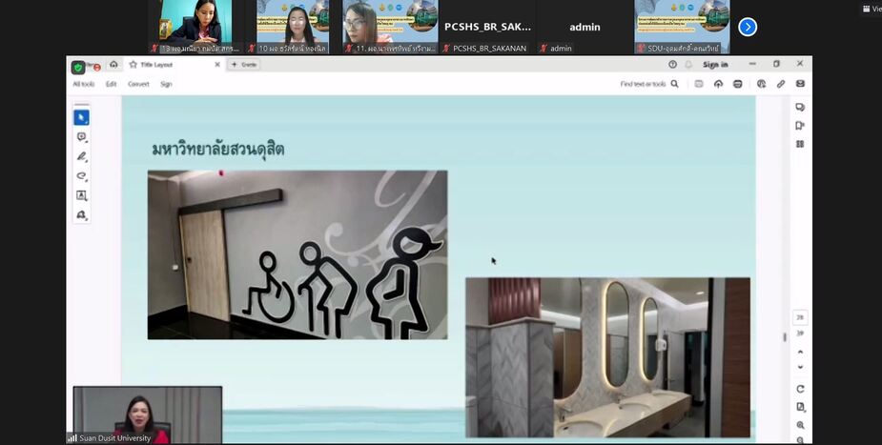Screen dimensions: 882x445
Task: Open the View menu at top right
Action: coord(872,9)
